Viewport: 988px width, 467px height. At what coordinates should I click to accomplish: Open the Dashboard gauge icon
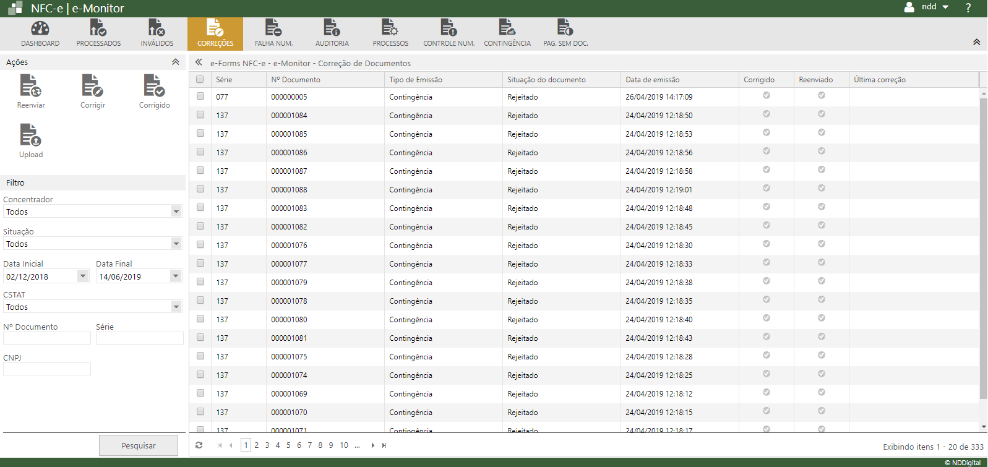40,28
